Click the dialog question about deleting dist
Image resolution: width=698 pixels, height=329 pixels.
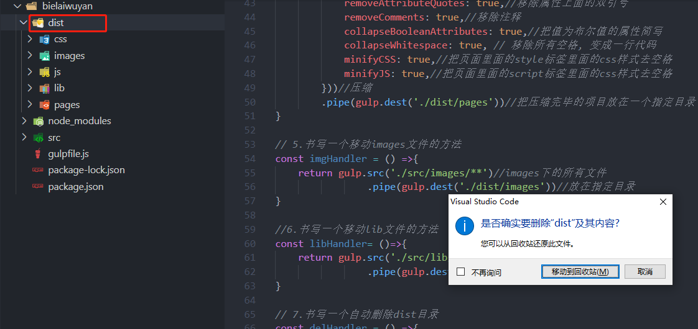pos(551,224)
